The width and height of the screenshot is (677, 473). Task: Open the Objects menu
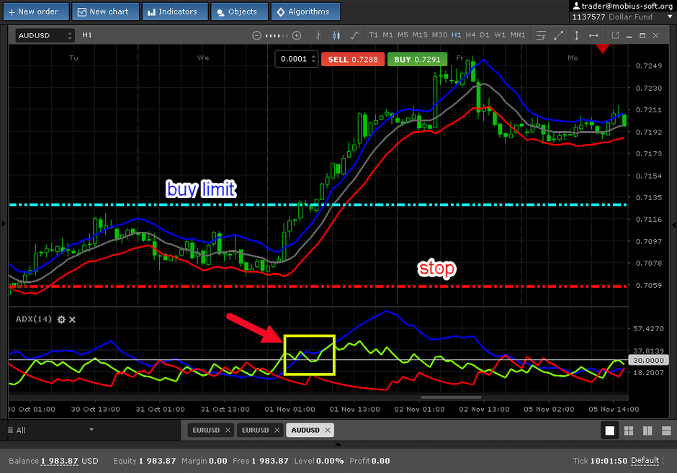[239, 12]
